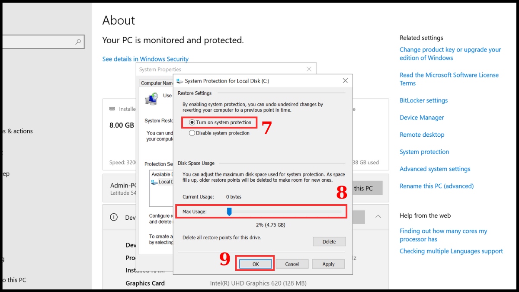The height and width of the screenshot is (292, 519).
Task: Select Turn on system protection radio button
Action: tap(192, 122)
